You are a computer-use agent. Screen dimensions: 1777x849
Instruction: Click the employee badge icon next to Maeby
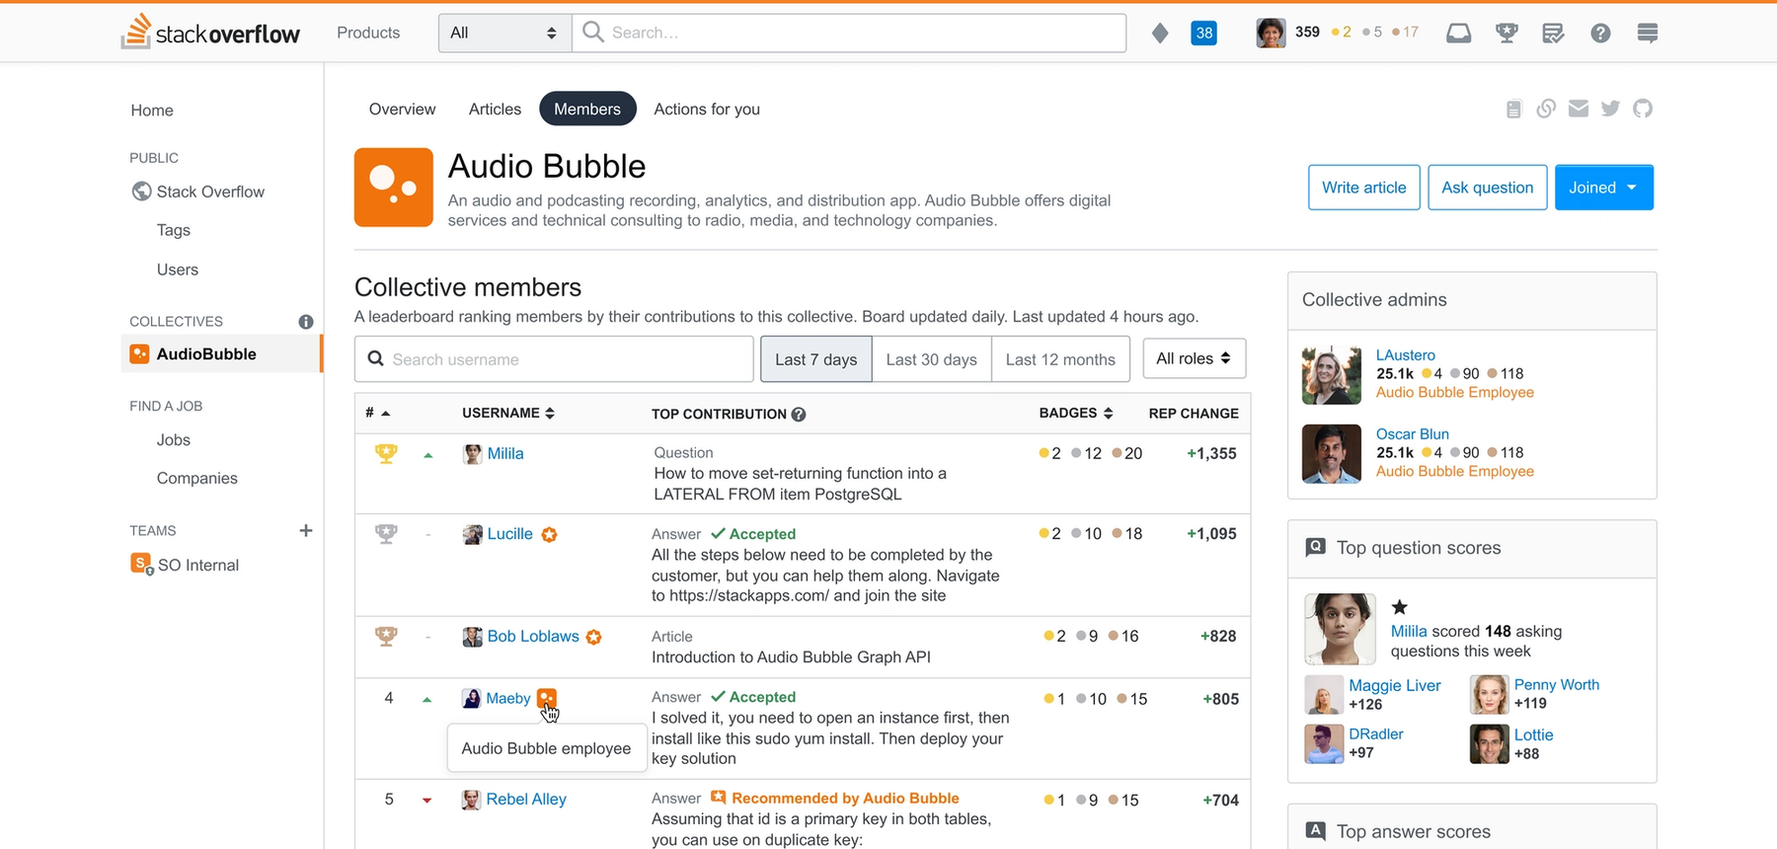click(547, 698)
